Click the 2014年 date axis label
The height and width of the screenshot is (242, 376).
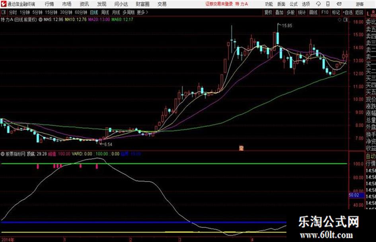point(8,240)
